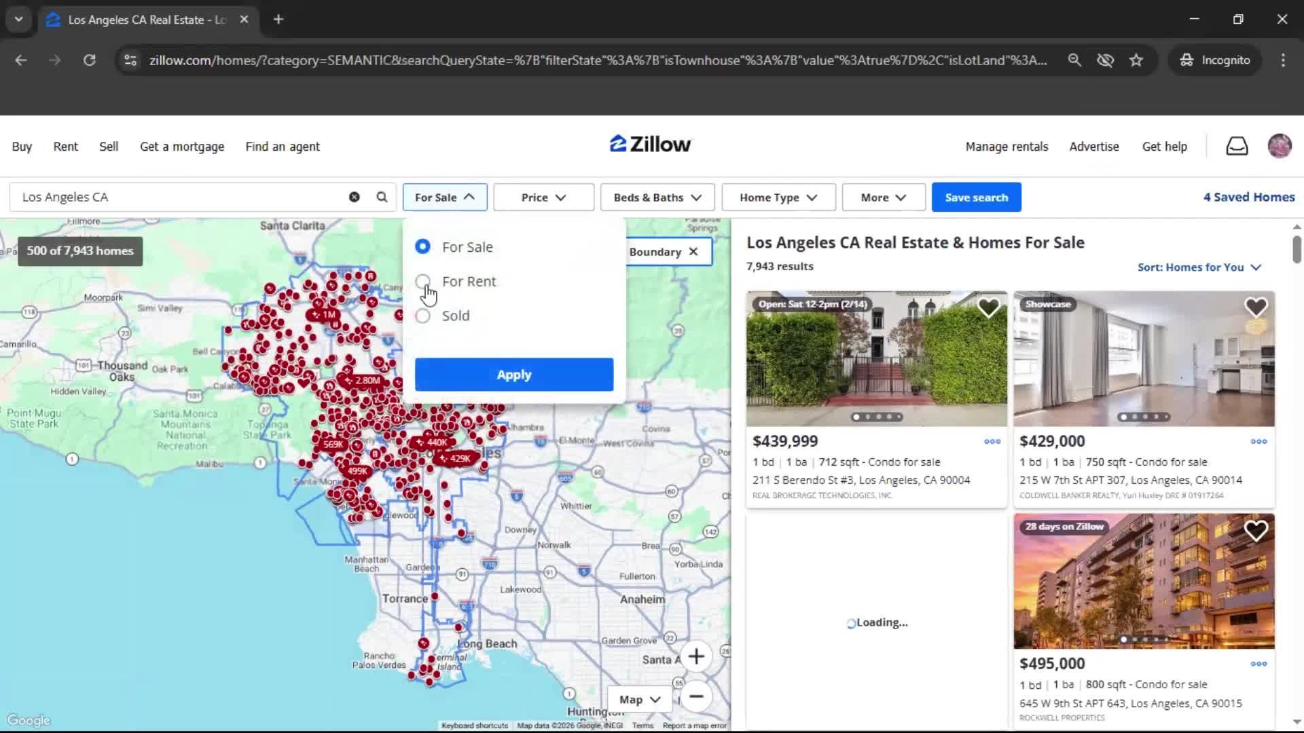The image size is (1304, 733).
Task: Open the Home Type dropdown
Action: [x=777, y=197]
